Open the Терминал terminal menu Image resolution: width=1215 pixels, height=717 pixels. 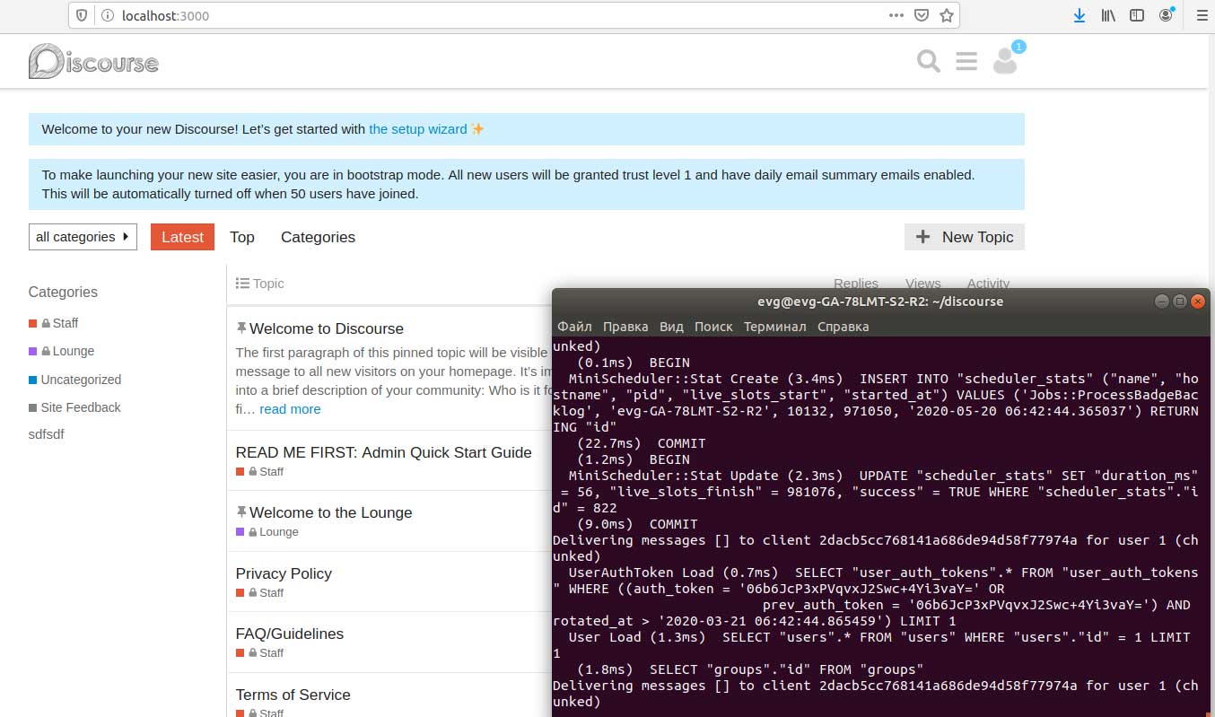coord(774,327)
